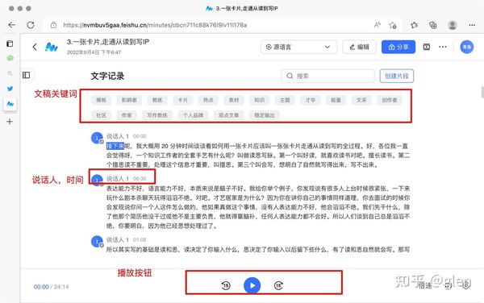Rewind 15 seconds
484x303 pixels.
point(226,286)
